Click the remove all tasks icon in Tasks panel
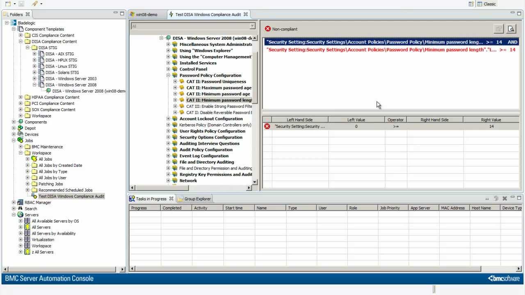The image size is (525, 295). coord(505,199)
